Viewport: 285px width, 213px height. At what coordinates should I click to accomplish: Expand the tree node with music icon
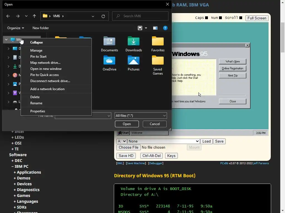tap(8, 75)
